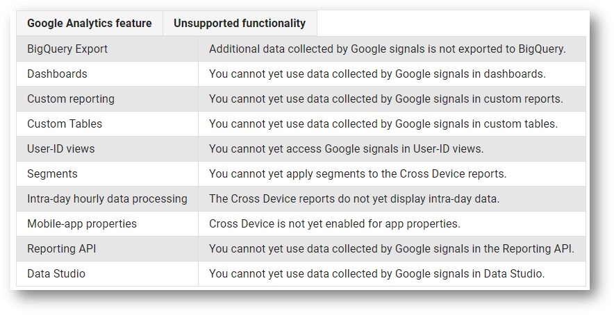Select the Intra-day hourly data processing cell
This screenshot has height=315, width=614.
[107, 198]
